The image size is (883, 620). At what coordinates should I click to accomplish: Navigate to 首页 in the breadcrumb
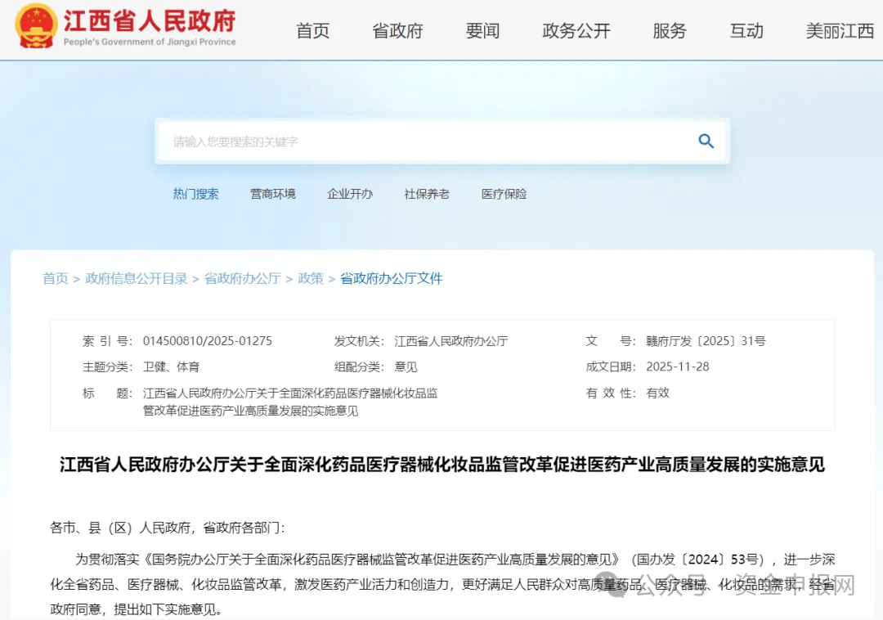[x=55, y=278]
